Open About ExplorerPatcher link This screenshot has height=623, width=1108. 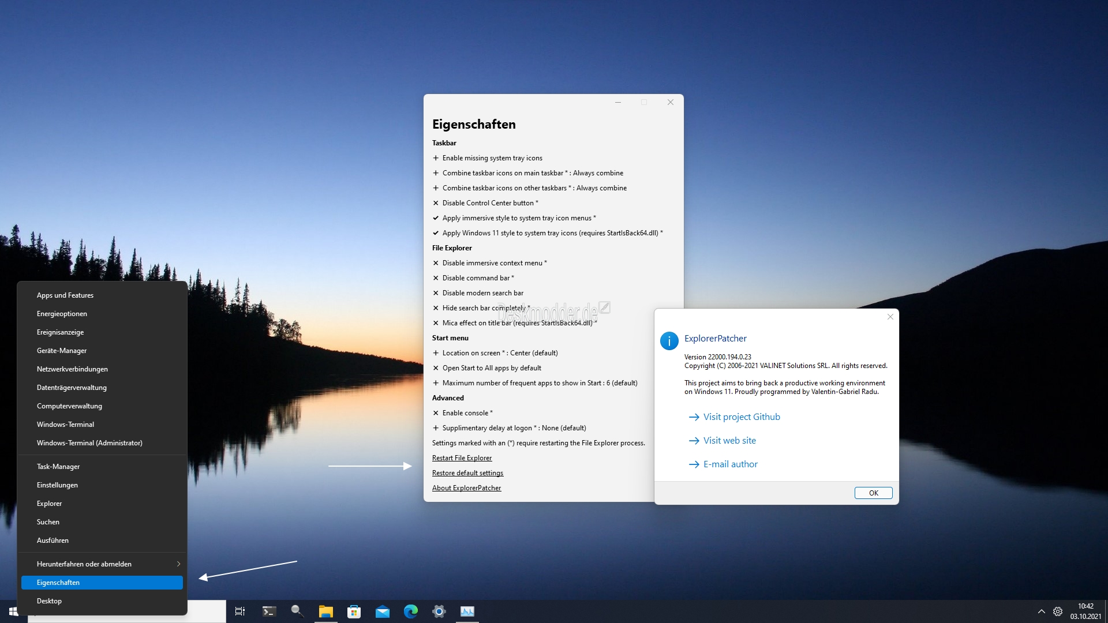[x=467, y=488]
